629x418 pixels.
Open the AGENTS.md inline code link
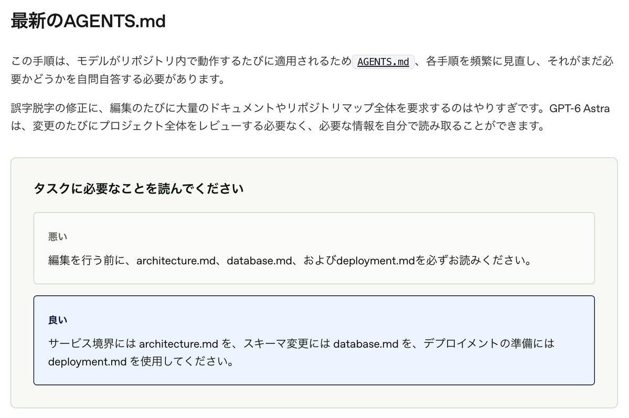[x=383, y=62]
